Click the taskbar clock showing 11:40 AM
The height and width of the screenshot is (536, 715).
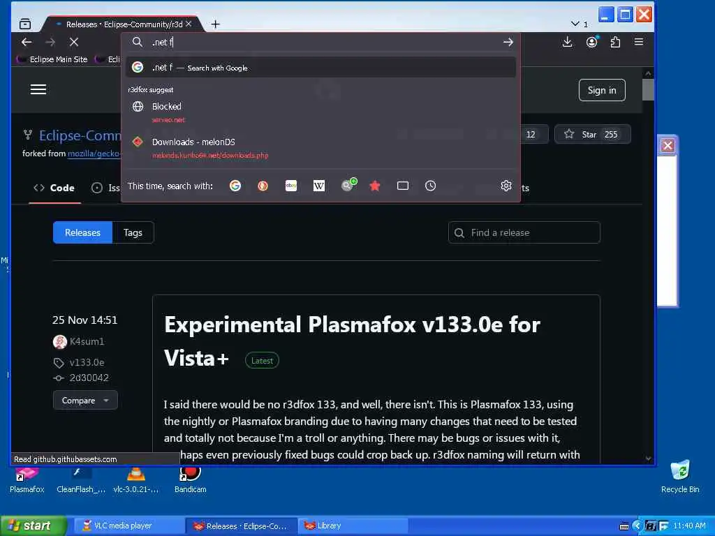coord(689,526)
